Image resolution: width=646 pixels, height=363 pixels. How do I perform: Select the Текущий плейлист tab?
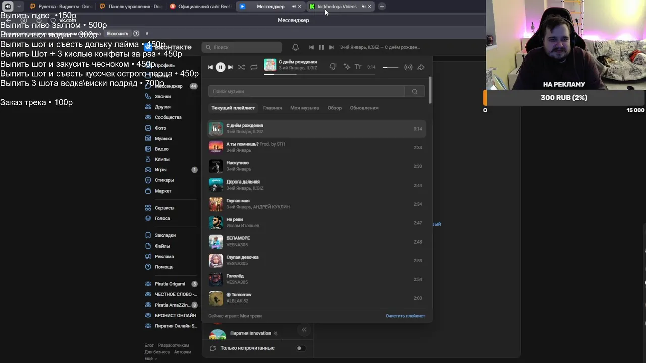click(x=233, y=108)
